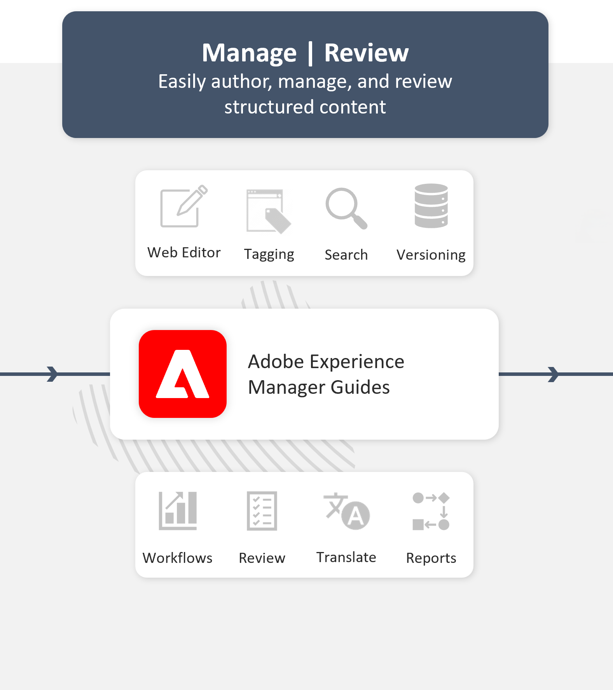
Task: Select the Review checklist icon
Action: (262, 511)
